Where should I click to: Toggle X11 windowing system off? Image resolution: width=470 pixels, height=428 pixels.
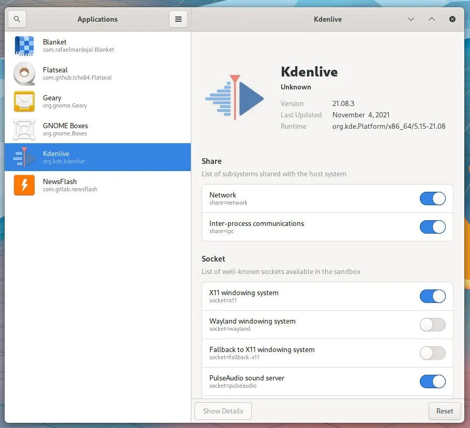432,296
